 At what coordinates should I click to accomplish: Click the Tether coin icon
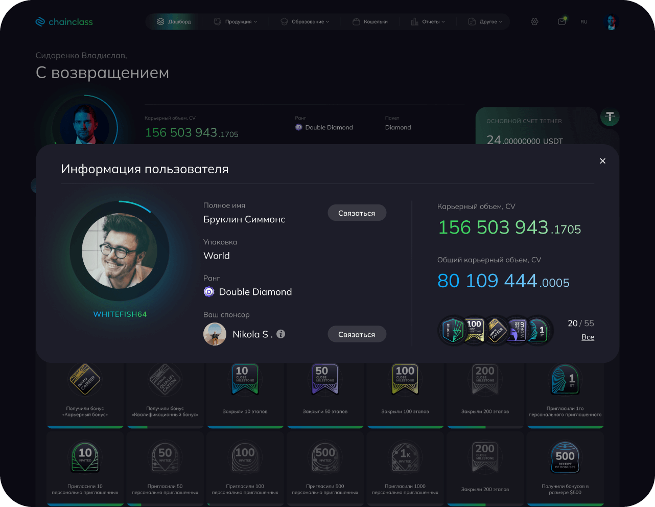coord(610,117)
